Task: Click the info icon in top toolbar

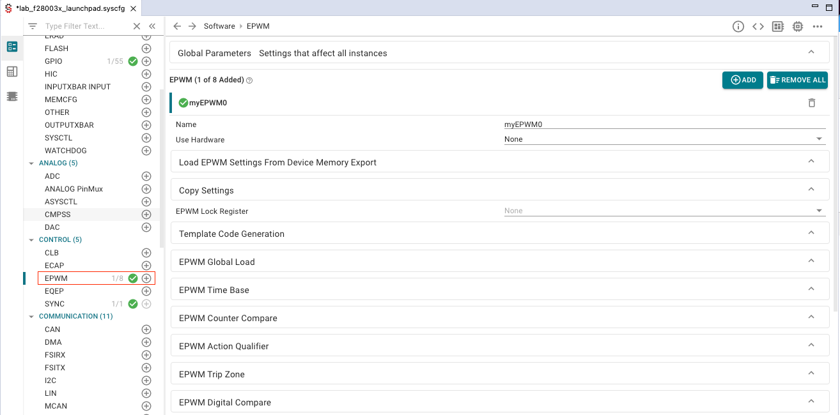Action: [738, 26]
